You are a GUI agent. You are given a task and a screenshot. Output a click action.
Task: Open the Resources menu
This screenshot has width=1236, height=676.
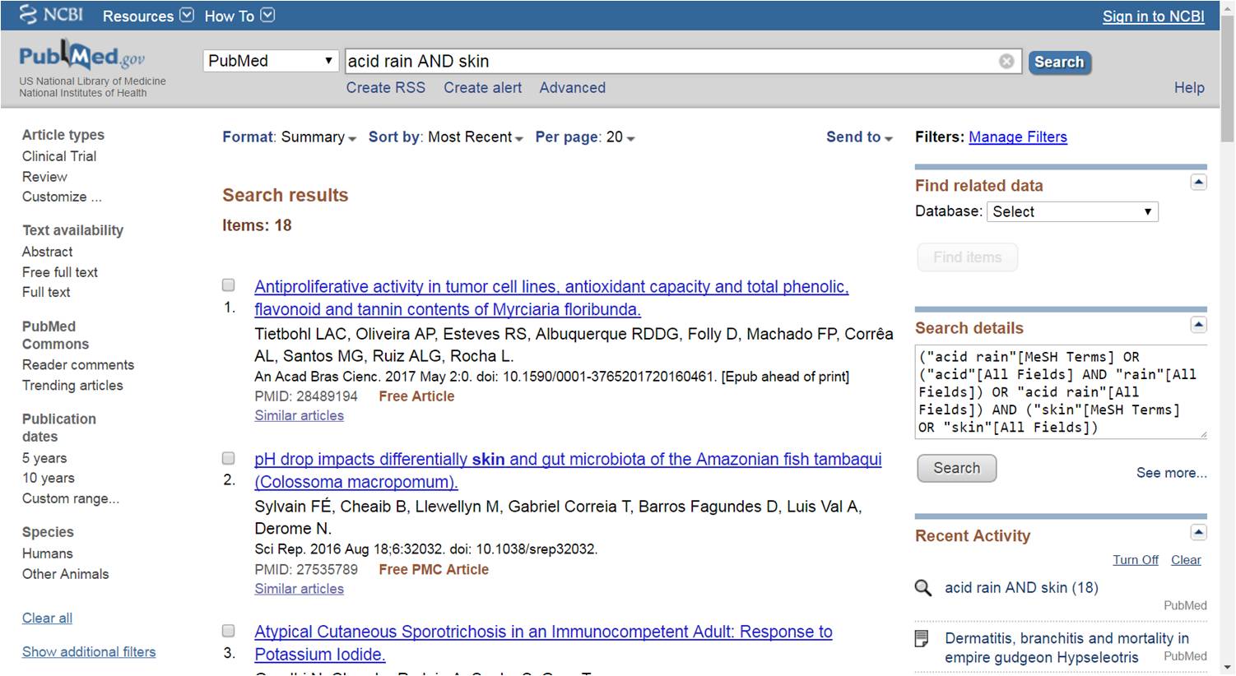(x=148, y=16)
